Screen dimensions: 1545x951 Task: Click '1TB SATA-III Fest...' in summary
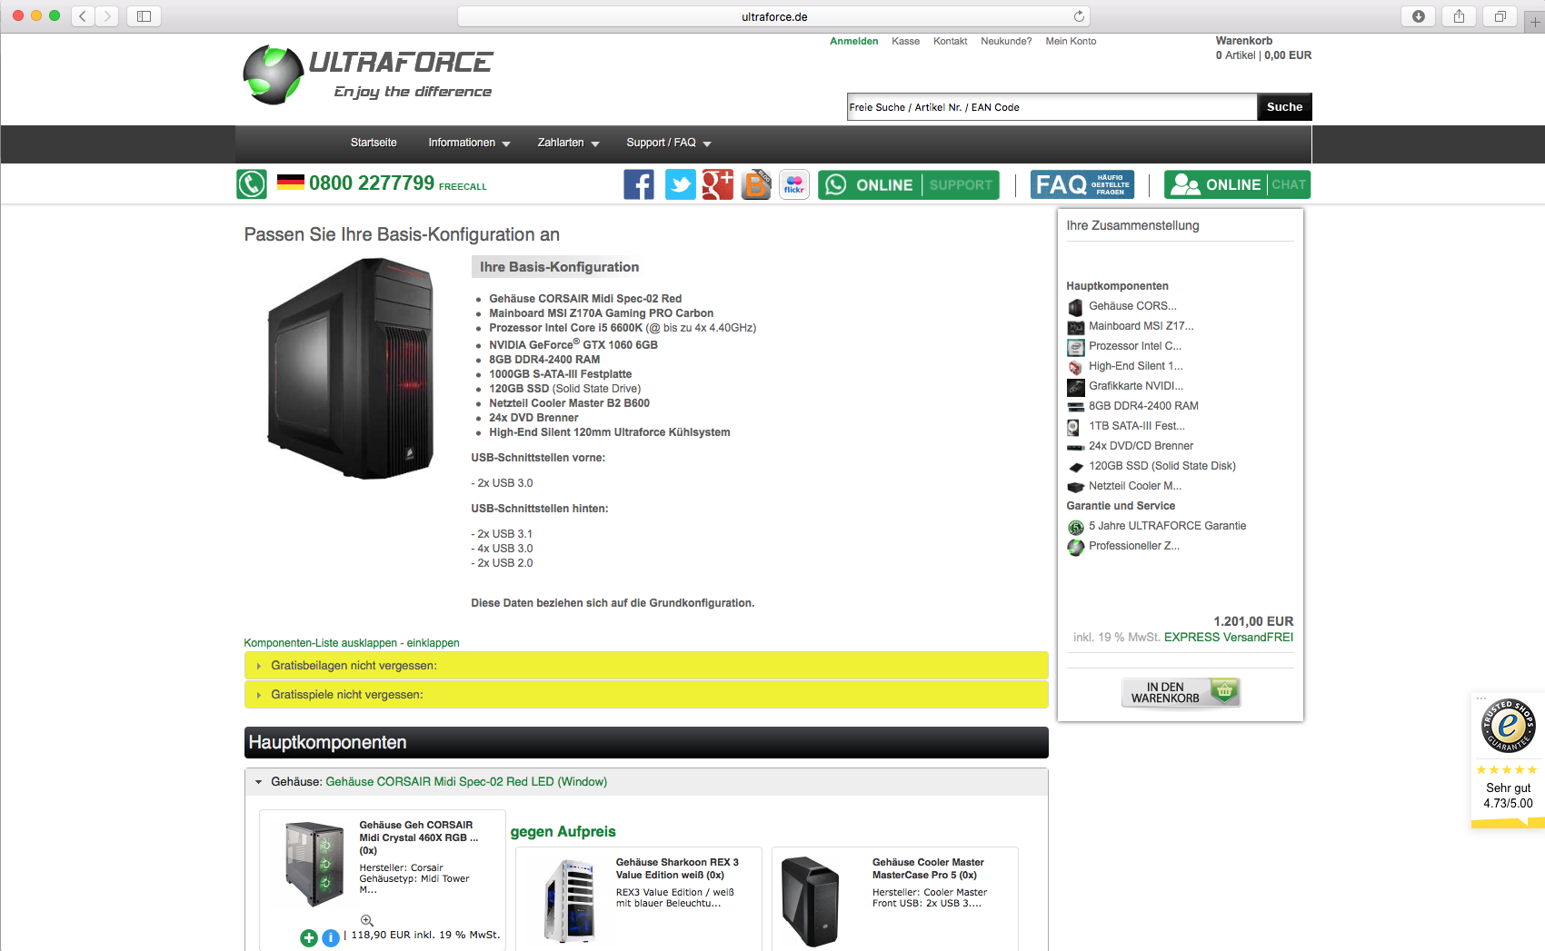(1137, 426)
